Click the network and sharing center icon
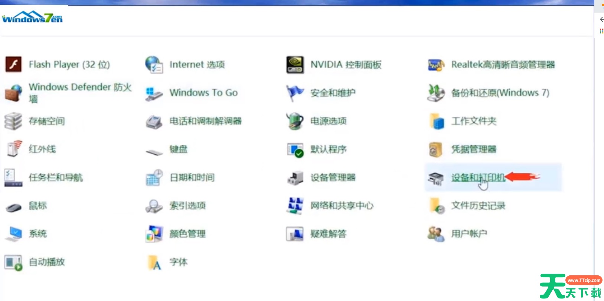 click(295, 205)
